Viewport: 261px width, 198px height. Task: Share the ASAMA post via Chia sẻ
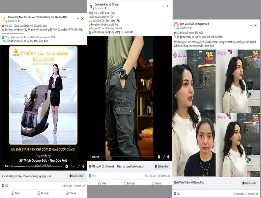click(70, 193)
